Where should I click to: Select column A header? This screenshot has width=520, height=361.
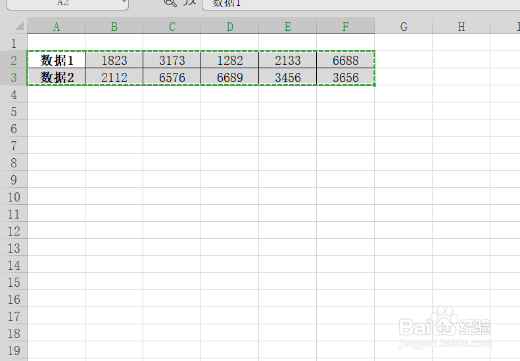tap(57, 26)
